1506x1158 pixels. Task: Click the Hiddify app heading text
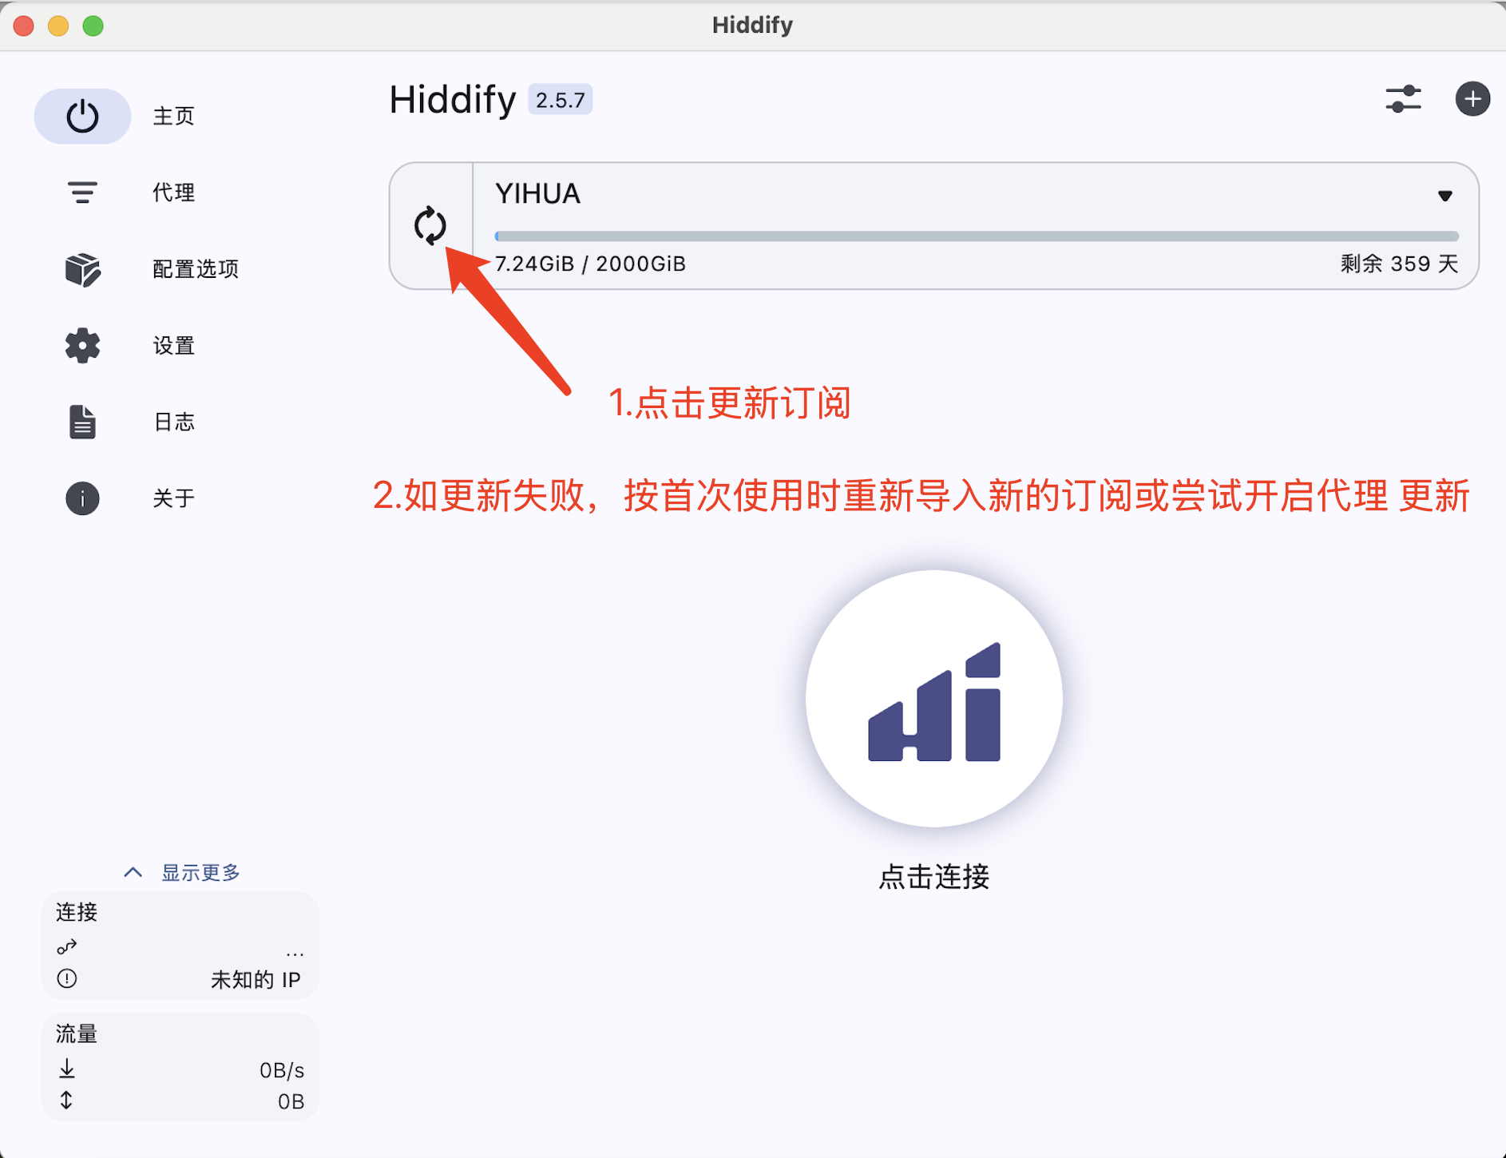pyautogui.click(x=452, y=100)
